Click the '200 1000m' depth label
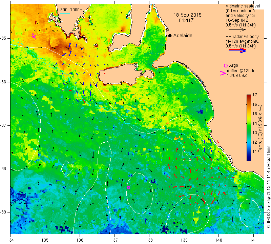Image resolution: width=271 pixels, height=244 pixels. (x=71, y=10)
